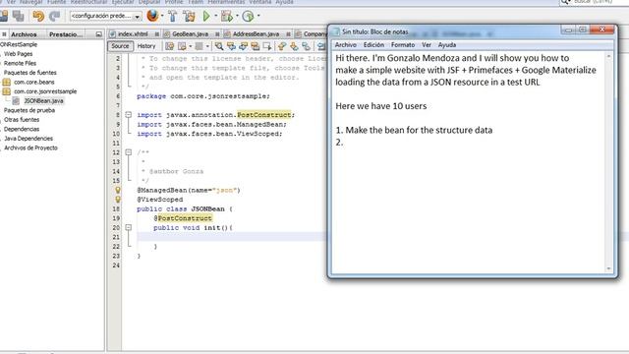Image resolution: width=629 pixels, height=354 pixels.
Task: Click the Notepad scrollbar up arrow
Action: [609, 57]
